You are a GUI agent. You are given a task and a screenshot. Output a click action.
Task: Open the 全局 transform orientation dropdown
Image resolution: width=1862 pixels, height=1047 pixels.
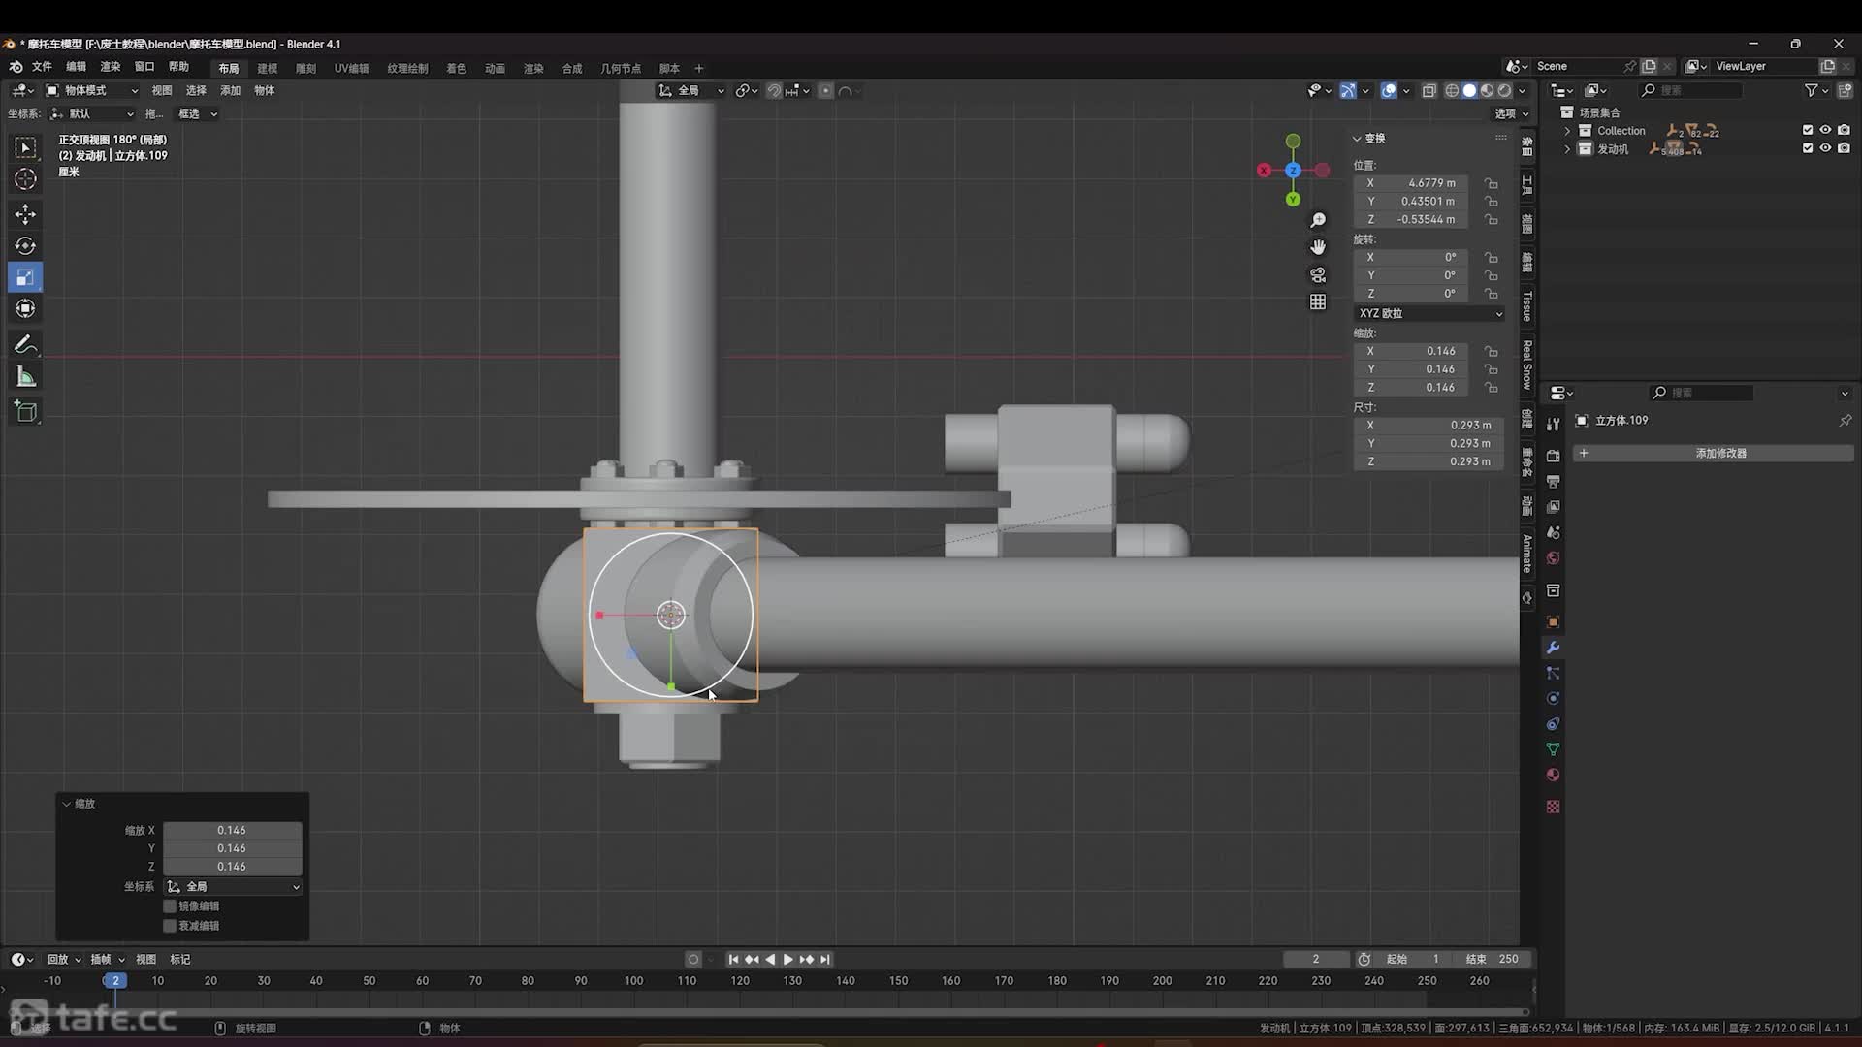point(690,90)
